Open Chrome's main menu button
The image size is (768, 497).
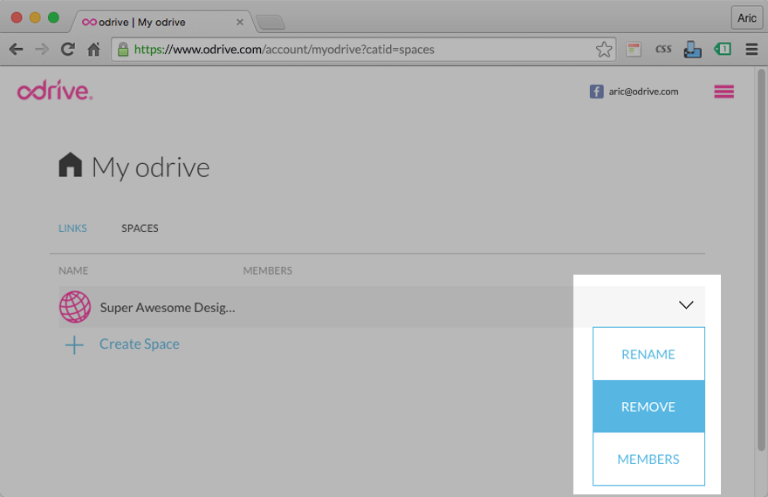click(751, 50)
